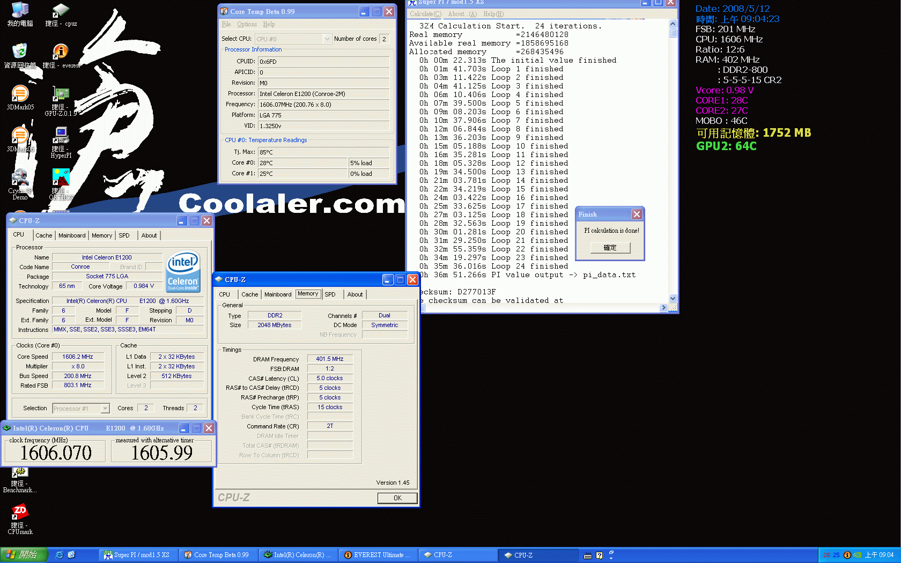This screenshot has height=563, width=901.
Task: Click the clock frequency window title icon
Action: pyautogui.click(x=7, y=428)
